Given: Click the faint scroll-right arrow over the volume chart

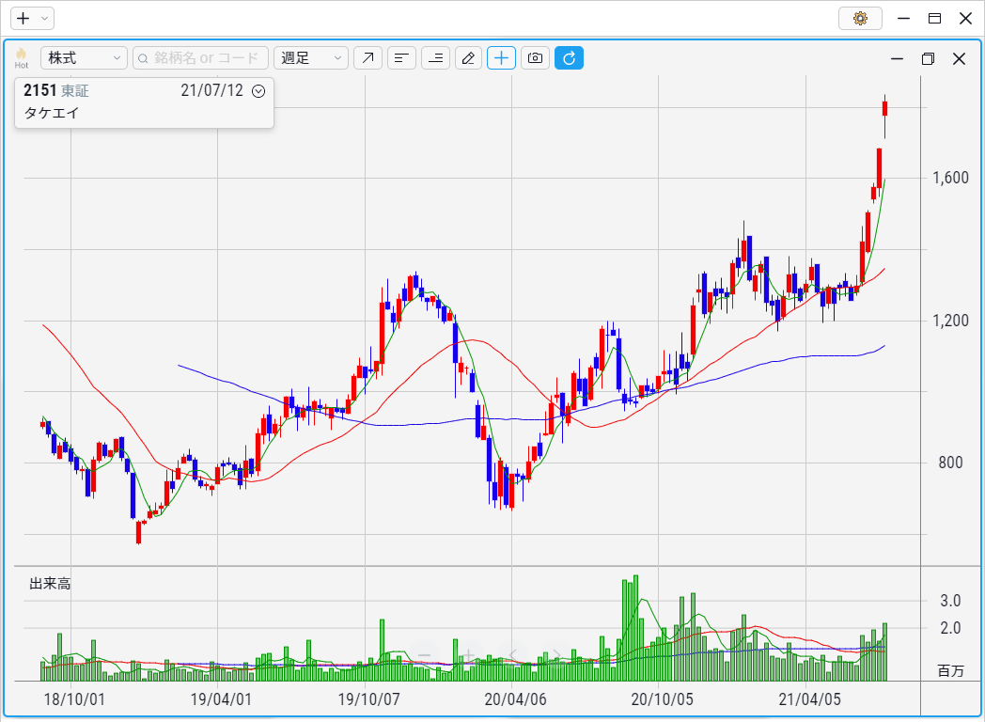Looking at the screenshot, I should [556, 656].
